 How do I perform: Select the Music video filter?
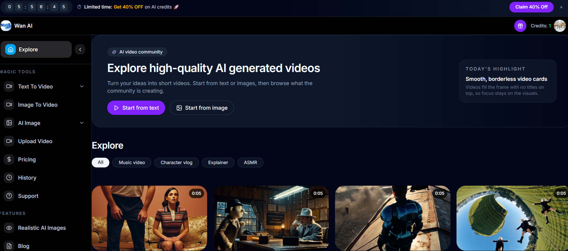click(132, 163)
